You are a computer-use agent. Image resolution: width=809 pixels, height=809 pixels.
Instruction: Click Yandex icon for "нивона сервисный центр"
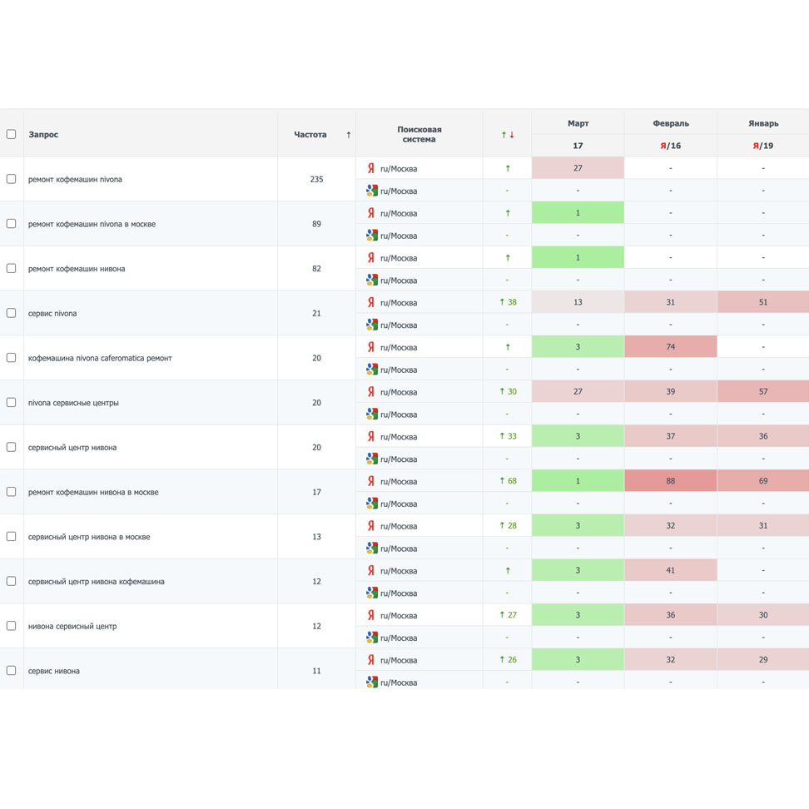coord(370,616)
